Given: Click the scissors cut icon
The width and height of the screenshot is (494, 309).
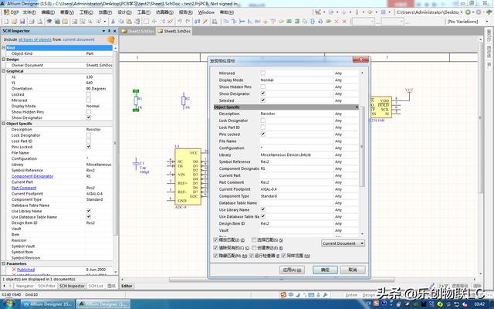Looking at the screenshot, I should (x=113, y=22).
